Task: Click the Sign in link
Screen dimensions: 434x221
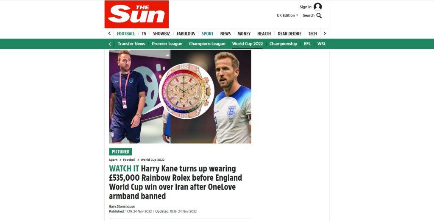Action: point(306,7)
